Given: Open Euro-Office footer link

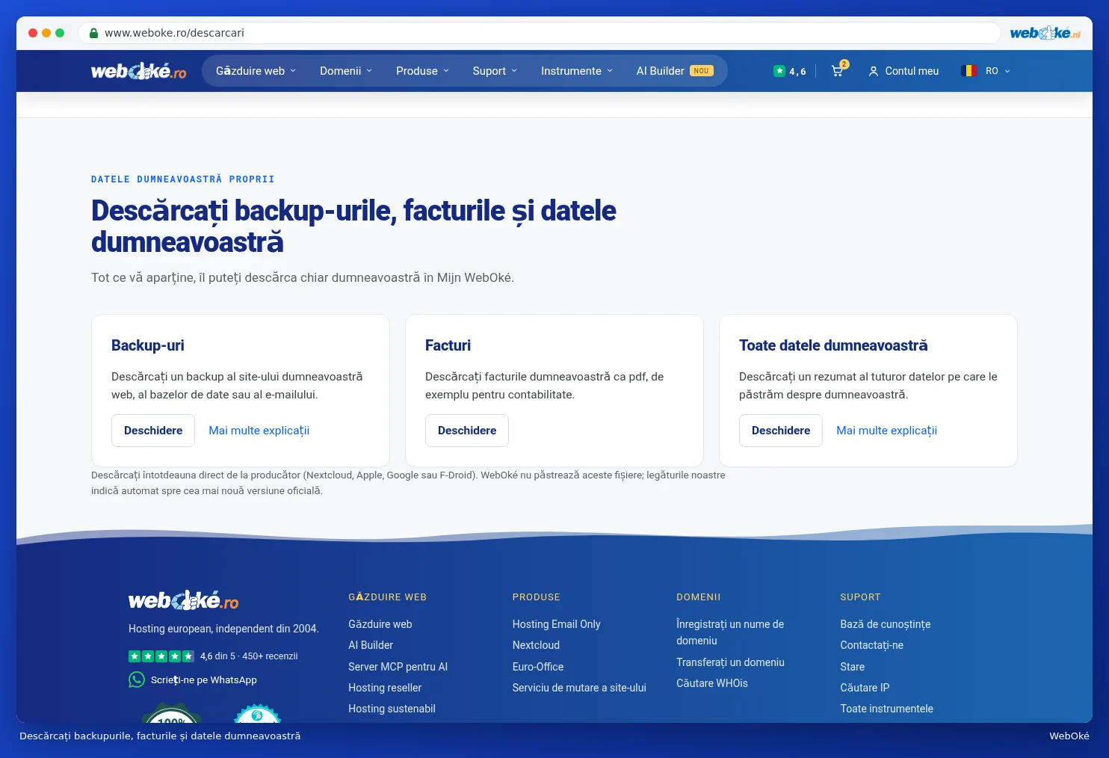Looking at the screenshot, I should coord(538,667).
